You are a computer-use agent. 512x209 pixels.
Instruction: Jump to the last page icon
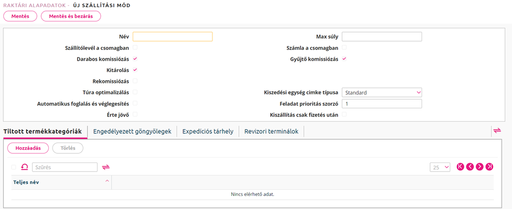tap(489, 167)
